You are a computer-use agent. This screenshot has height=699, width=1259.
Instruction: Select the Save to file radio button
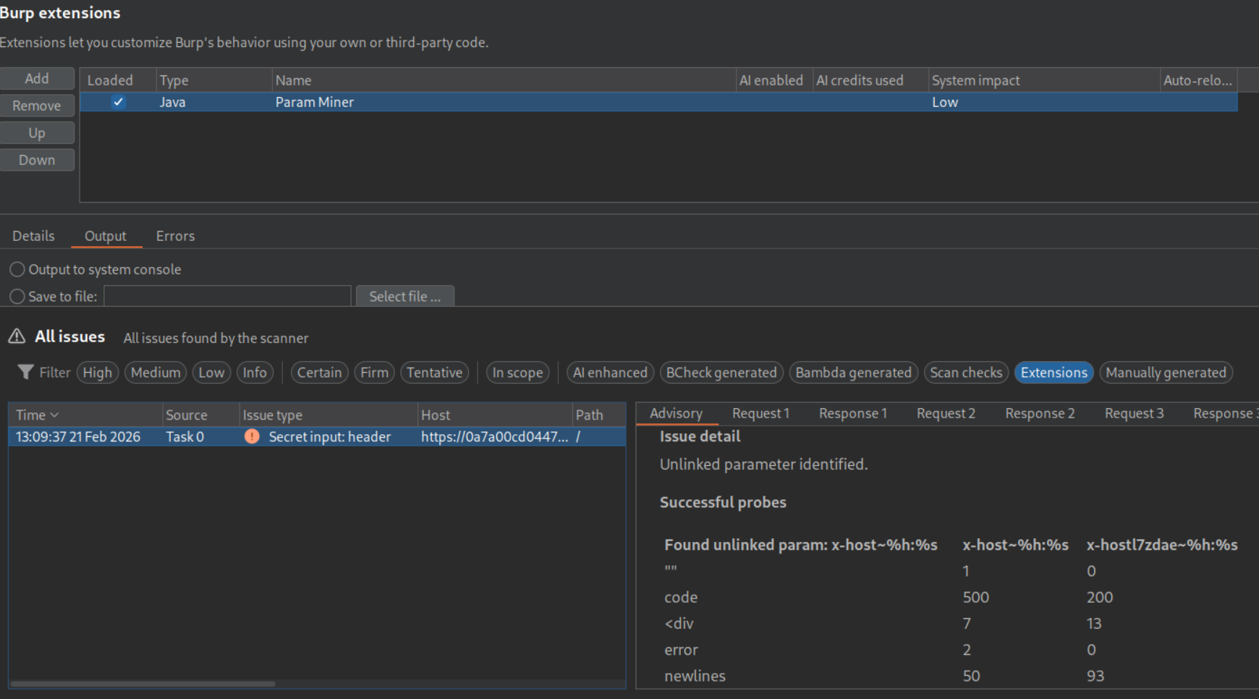pos(17,297)
